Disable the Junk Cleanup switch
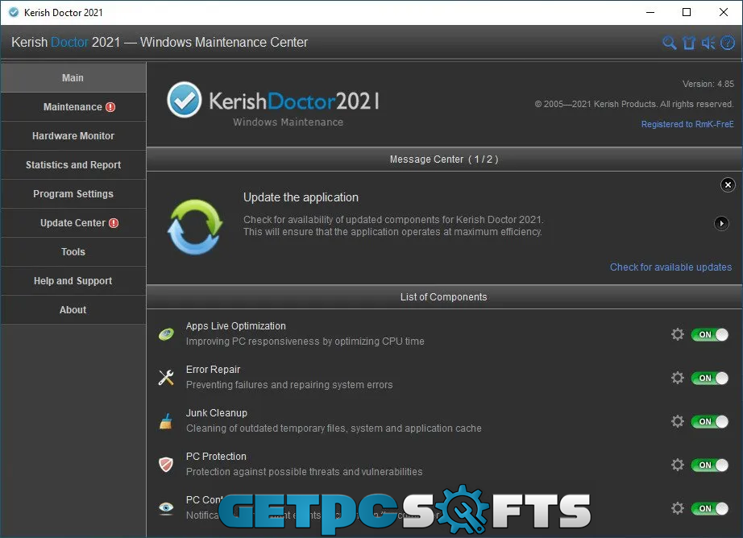The width and height of the screenshot is (743, 538). point(710,422)
